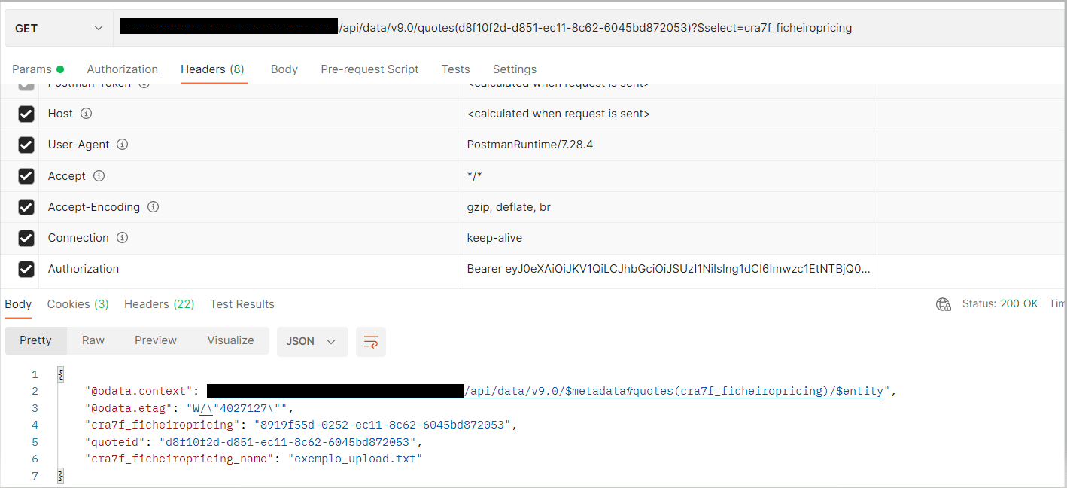
Task: Click info icon beside Connection header
Action: (x=122, y=238)
